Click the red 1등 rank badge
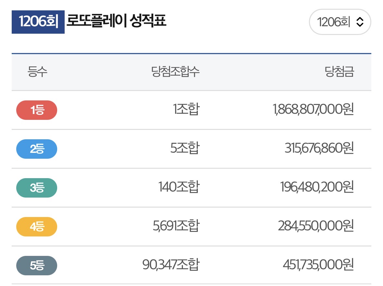 tap(37, 110)
